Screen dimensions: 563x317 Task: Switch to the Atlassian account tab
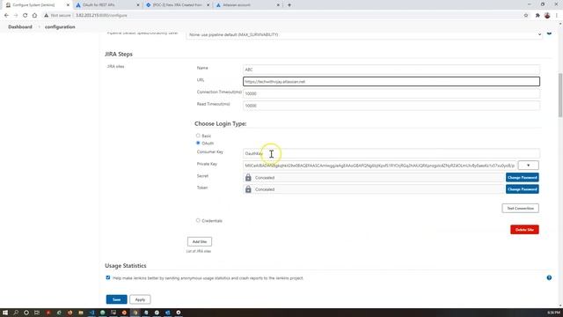pyautogui.click(x=247, y=5)
